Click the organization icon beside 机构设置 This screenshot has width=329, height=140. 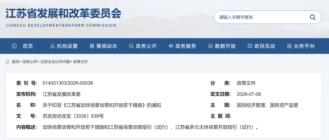(x=52, y=46)
